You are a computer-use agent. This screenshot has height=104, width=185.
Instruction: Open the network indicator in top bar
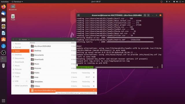174,2
